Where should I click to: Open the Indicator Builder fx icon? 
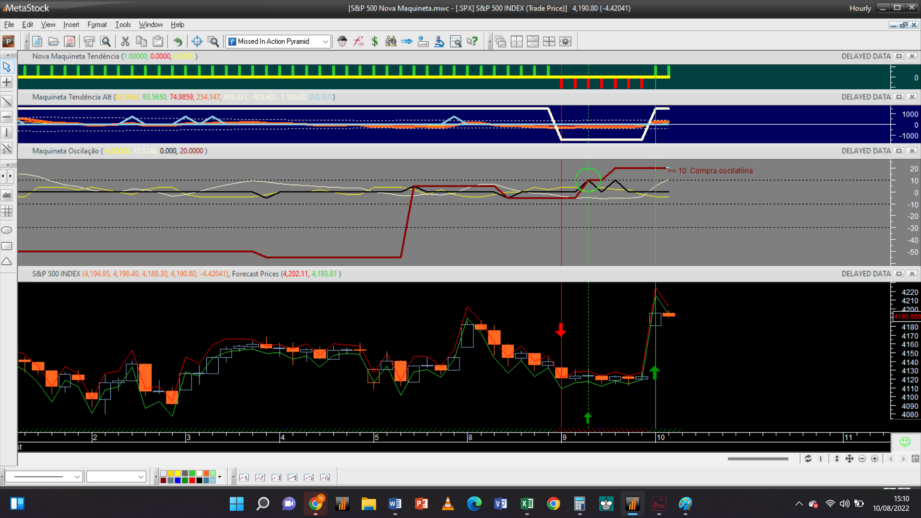[x=358, y=42]
